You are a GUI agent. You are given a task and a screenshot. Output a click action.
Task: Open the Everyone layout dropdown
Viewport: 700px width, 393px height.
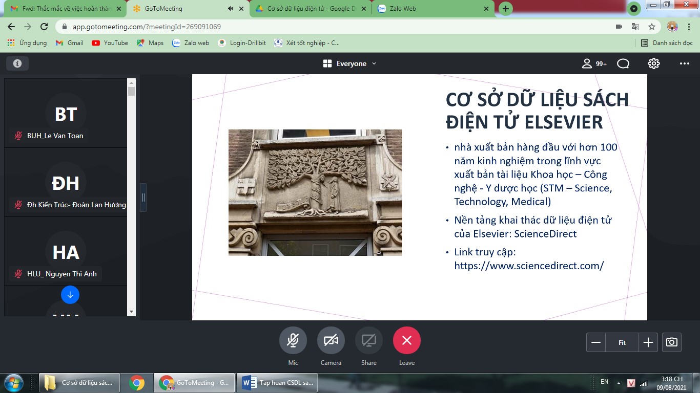click(349, 63)
